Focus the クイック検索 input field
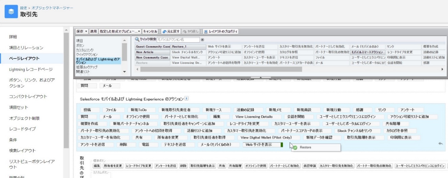This screenshot has width=448, height=178. [x=178, y=40]
